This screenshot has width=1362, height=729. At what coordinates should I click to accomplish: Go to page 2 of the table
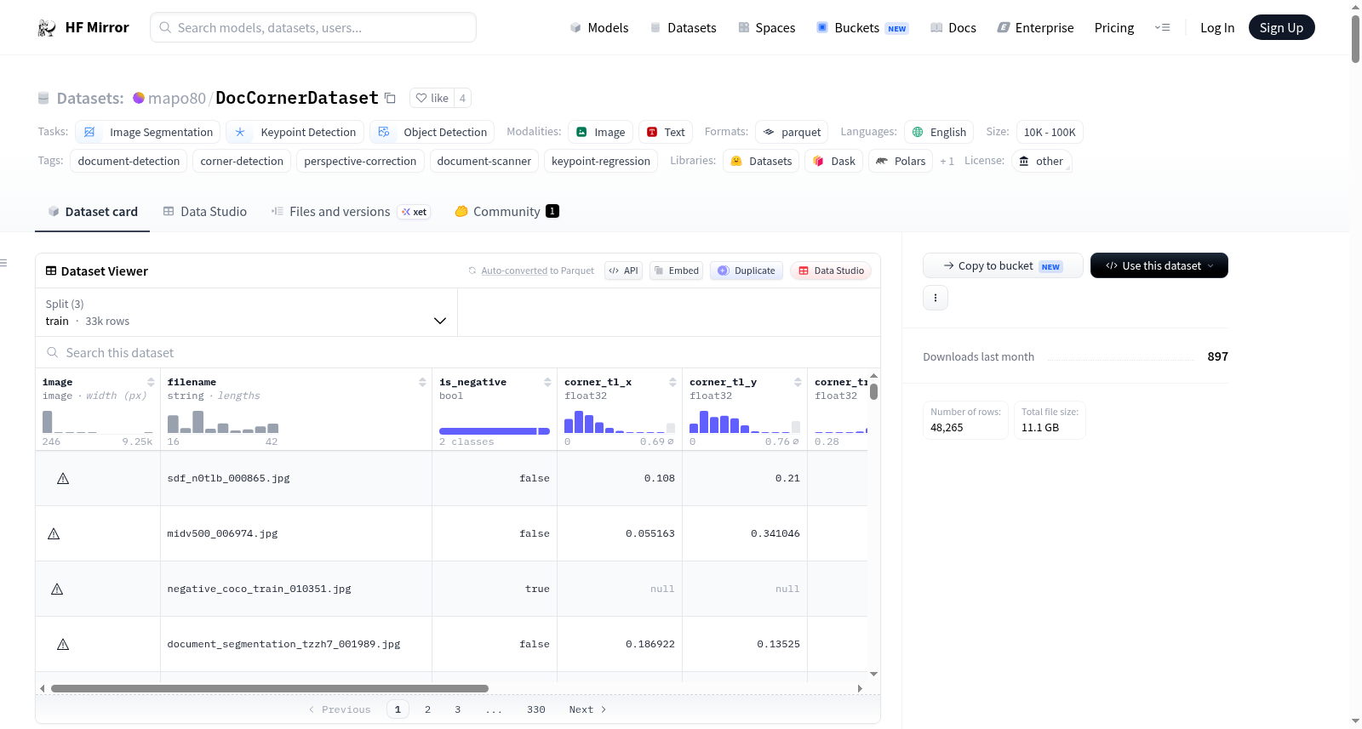(428, 709)
